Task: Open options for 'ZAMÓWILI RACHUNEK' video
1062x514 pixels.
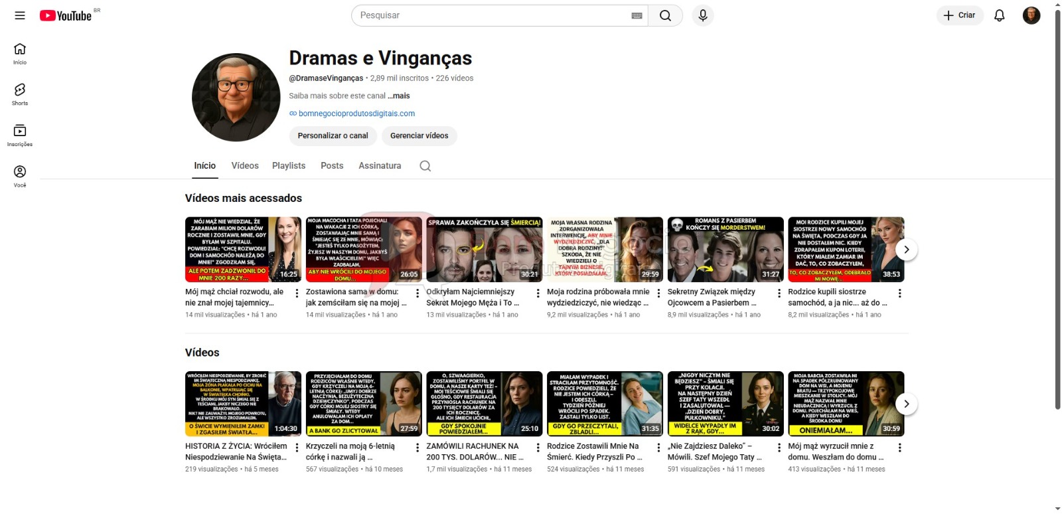Action: pyautogui.click(x=538, y=448)
